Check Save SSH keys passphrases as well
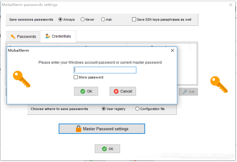This screenshot has width=237, height=162. click(134, 20)
